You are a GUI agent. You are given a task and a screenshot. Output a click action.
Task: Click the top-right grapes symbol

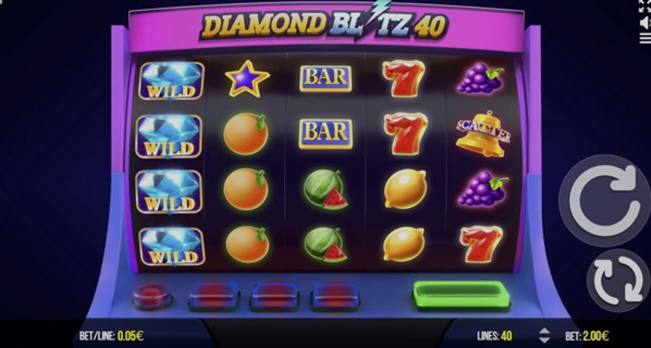[x=480, y=78]
